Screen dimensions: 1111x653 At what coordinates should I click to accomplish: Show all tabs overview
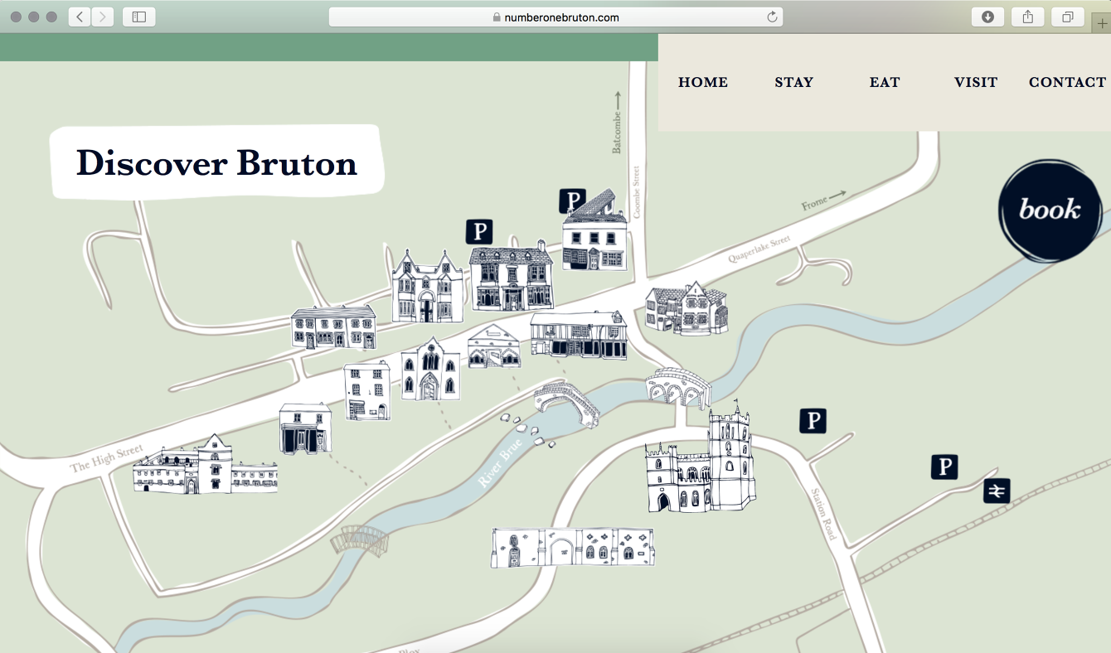[x=1067, y=17]
